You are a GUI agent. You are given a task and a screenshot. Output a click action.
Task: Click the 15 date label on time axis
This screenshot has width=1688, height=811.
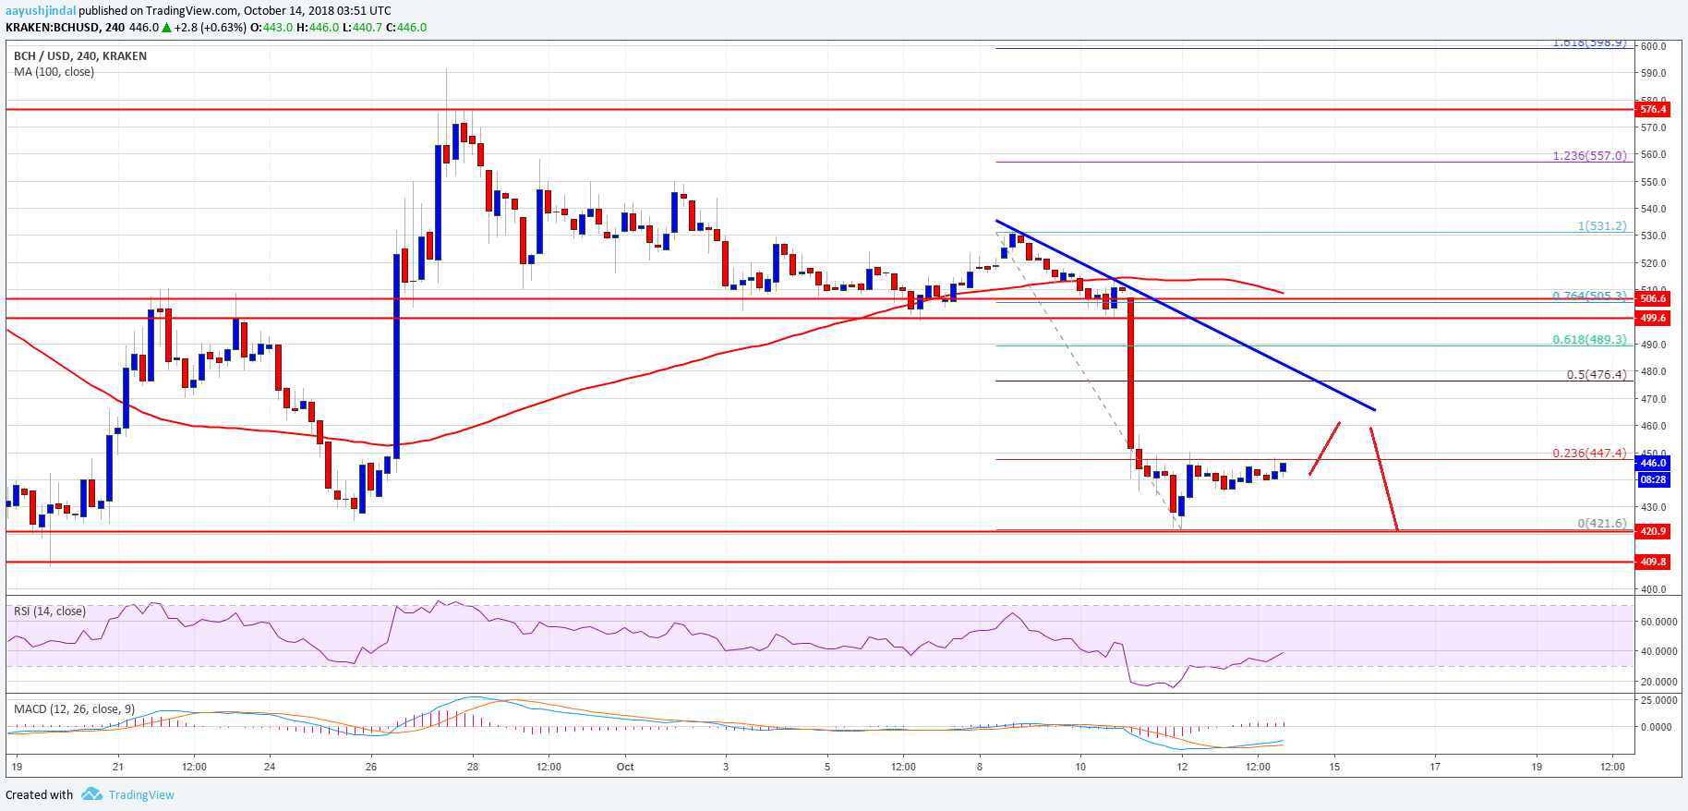click(1334, 767)
